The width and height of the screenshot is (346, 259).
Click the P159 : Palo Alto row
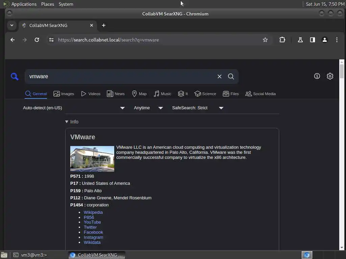pos(86,191)
